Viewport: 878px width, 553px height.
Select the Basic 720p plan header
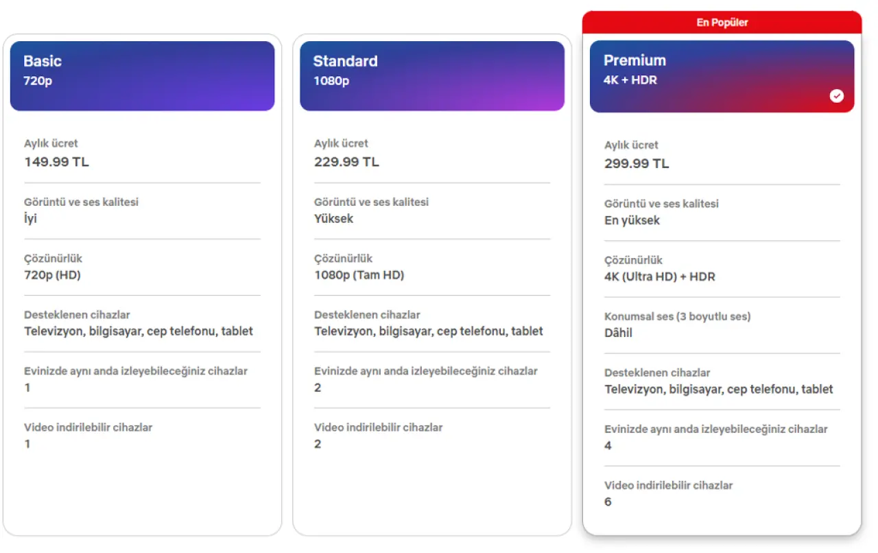tap(142, 75)
